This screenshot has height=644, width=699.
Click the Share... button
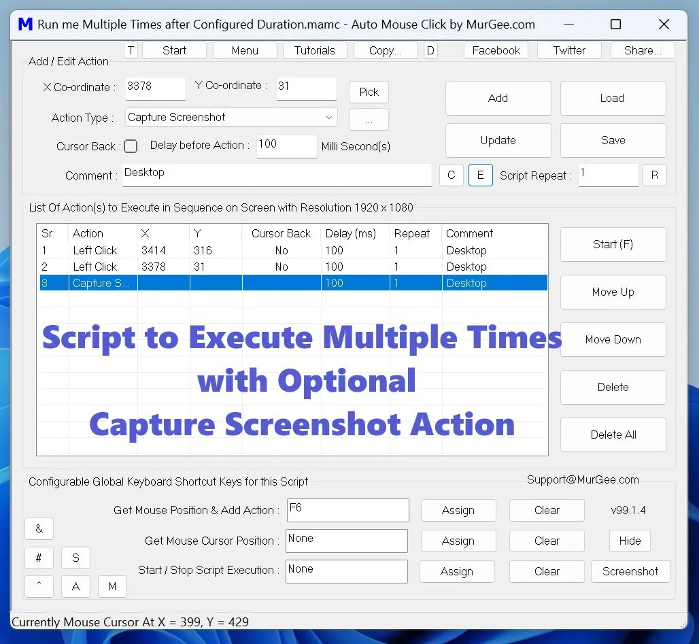[x=643, y=50]
